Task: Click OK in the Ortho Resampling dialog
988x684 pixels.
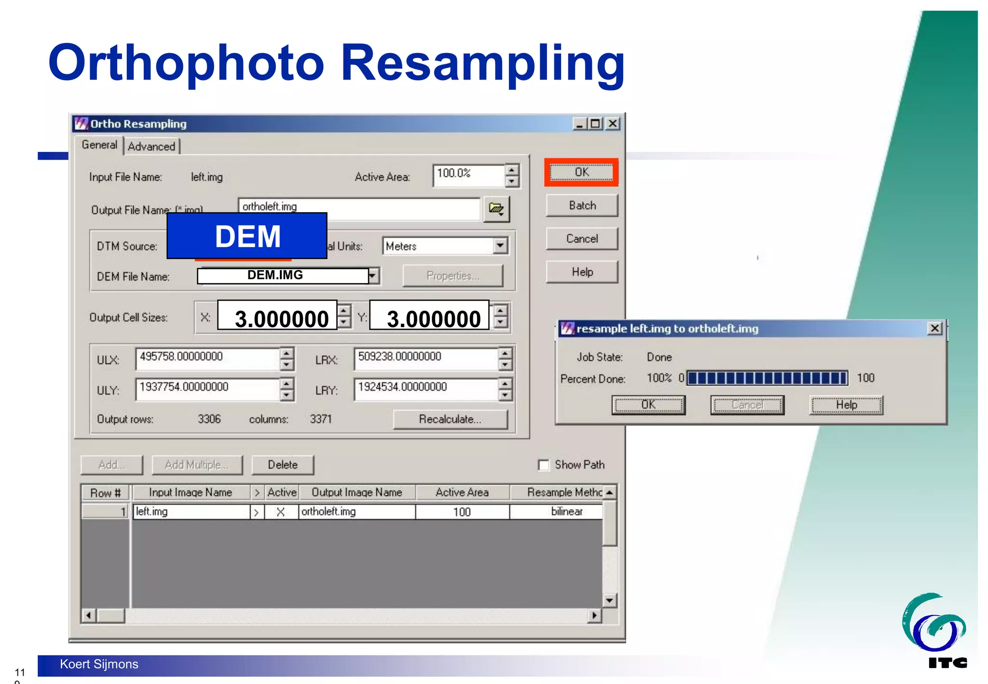Action: (581, 172)
